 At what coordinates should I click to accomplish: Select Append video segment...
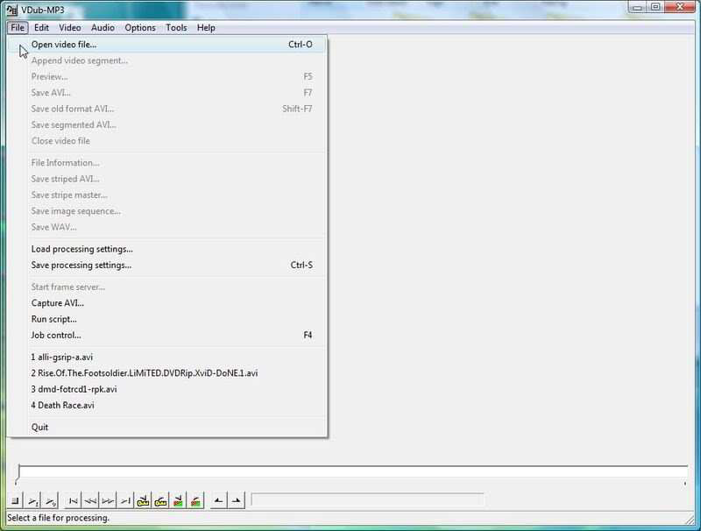click(x=167, y=60)
